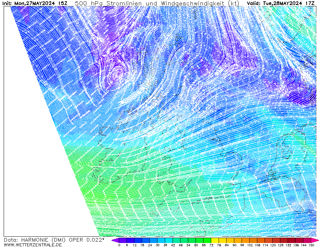Click the Valid Tue,28MAY2024 17Z timestamp
This screenshot has height=247, width=320.
tap(281, 3)
